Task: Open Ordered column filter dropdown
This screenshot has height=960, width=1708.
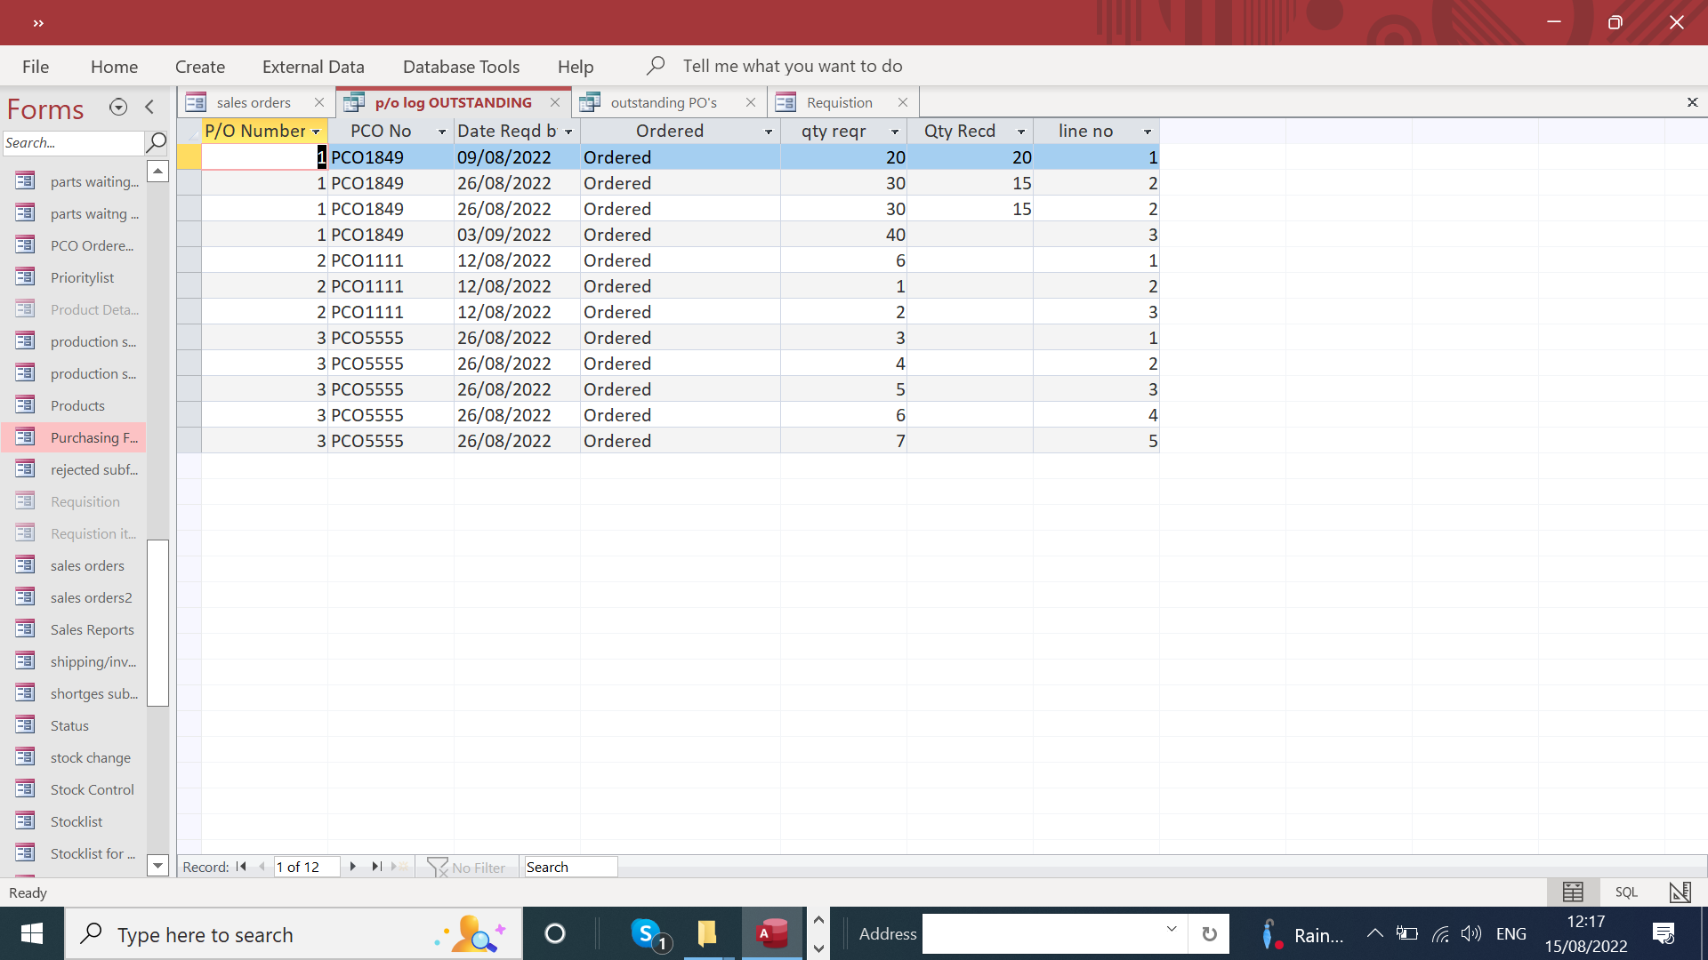Action: tap(769, 132)
